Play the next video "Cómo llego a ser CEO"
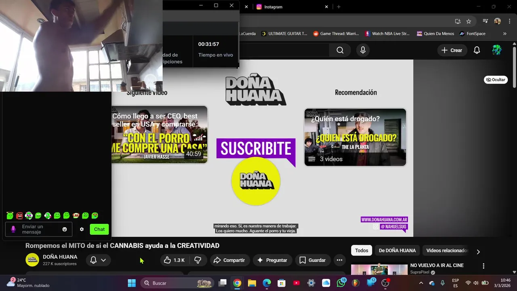The width and height of the screenshot is (517, 291). pos(160,135)
